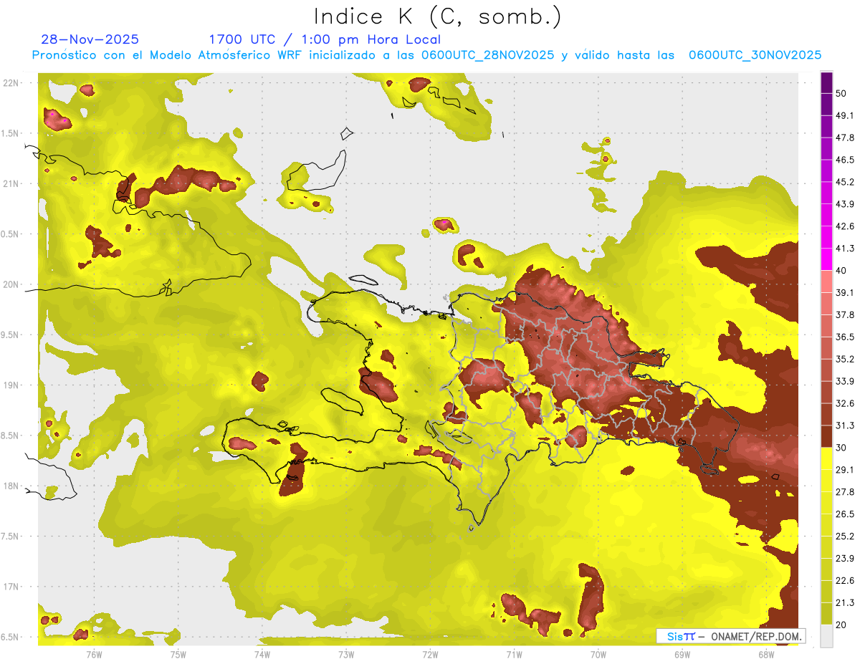The image size is (860, 664).
Task: Click the "Indice K (C, somb.)" chart title
Action: pos(438,17)
